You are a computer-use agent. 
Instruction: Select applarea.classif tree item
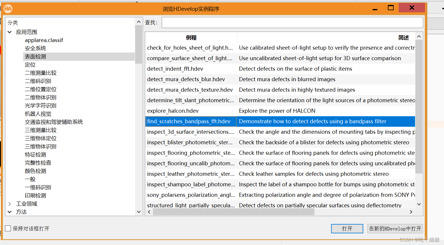pyautogui.click(x=44, y=40)
